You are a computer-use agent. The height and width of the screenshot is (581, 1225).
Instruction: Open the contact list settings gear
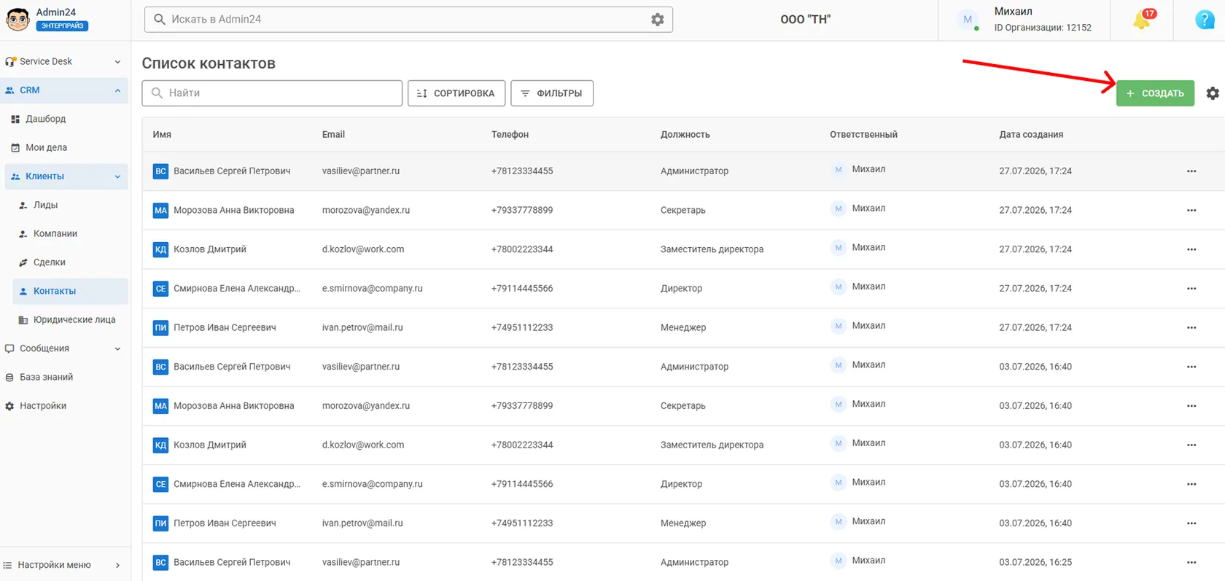pyautogui.click(x=1213, y=93)
